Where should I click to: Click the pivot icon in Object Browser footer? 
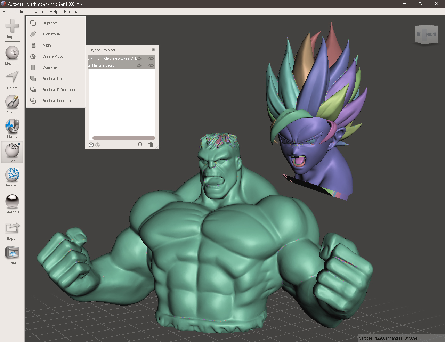click(98, 145)
